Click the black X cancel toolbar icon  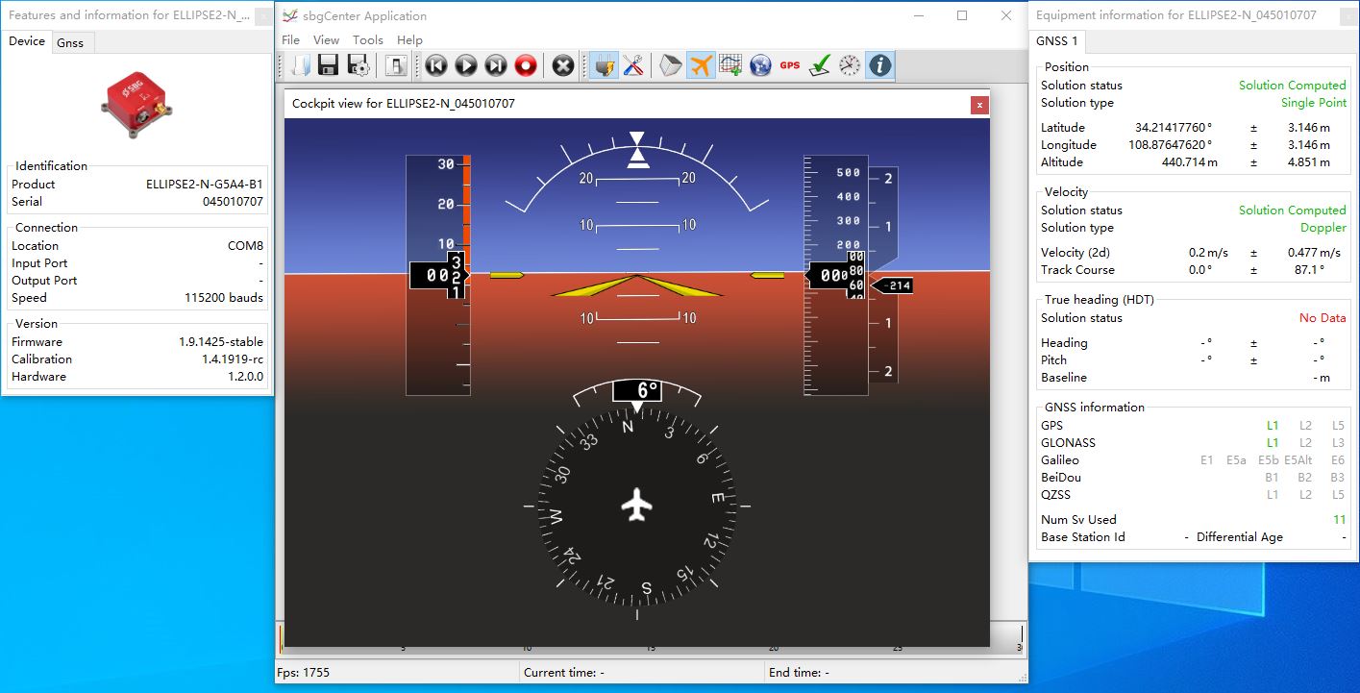tap(563, 65)
